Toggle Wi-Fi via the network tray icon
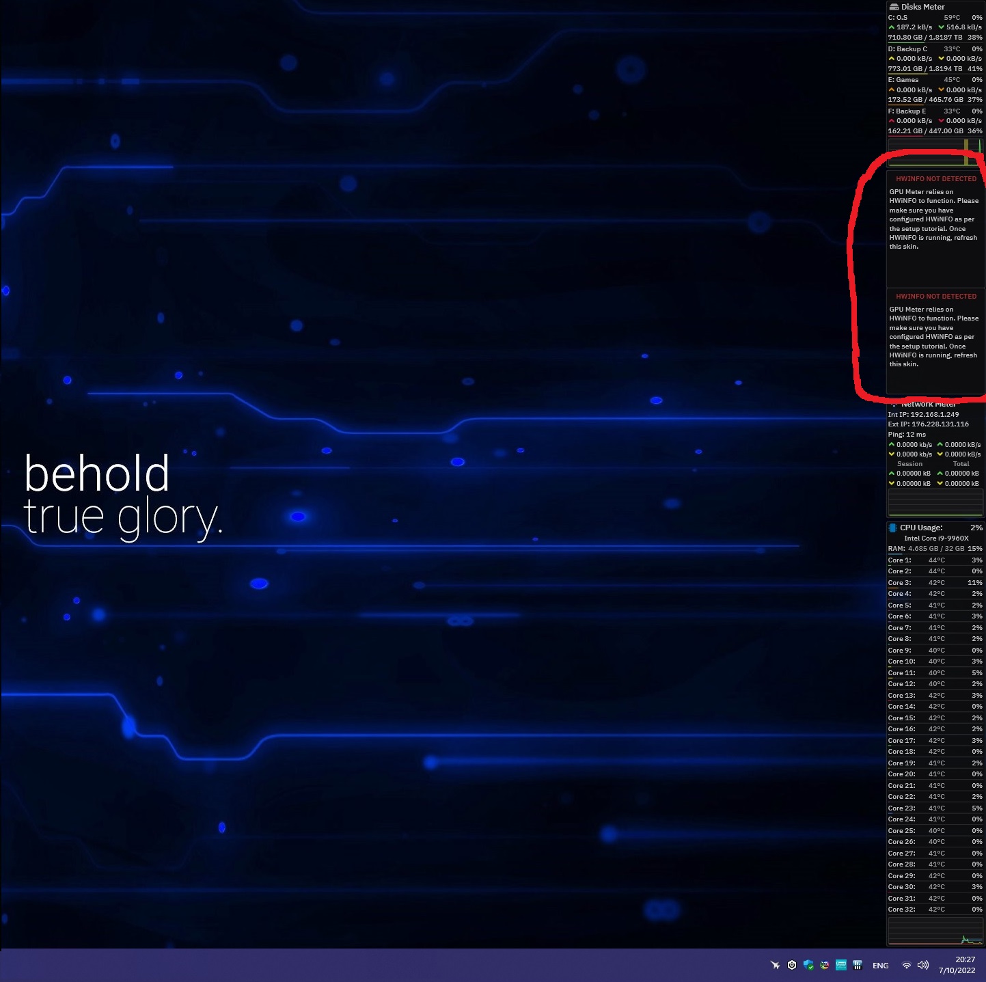Screen dimensions: 986x982 [x=906, y=965]
